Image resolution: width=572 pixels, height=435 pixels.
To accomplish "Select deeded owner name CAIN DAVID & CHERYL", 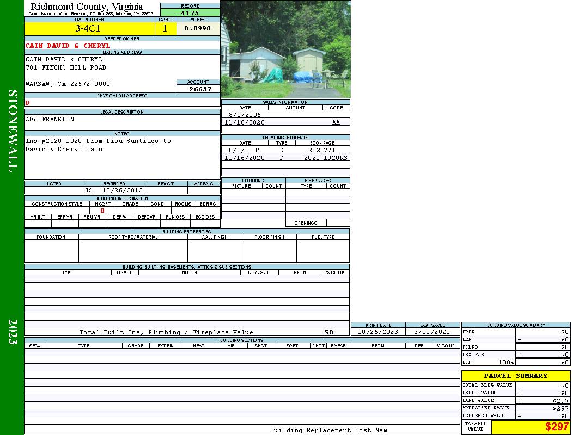I will [x=68, y=46].
